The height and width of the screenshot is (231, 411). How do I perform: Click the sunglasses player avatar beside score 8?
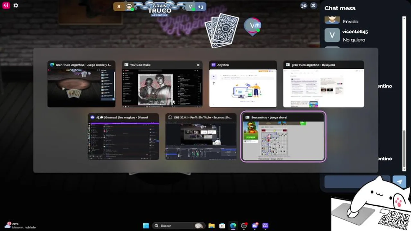(129, 6)
